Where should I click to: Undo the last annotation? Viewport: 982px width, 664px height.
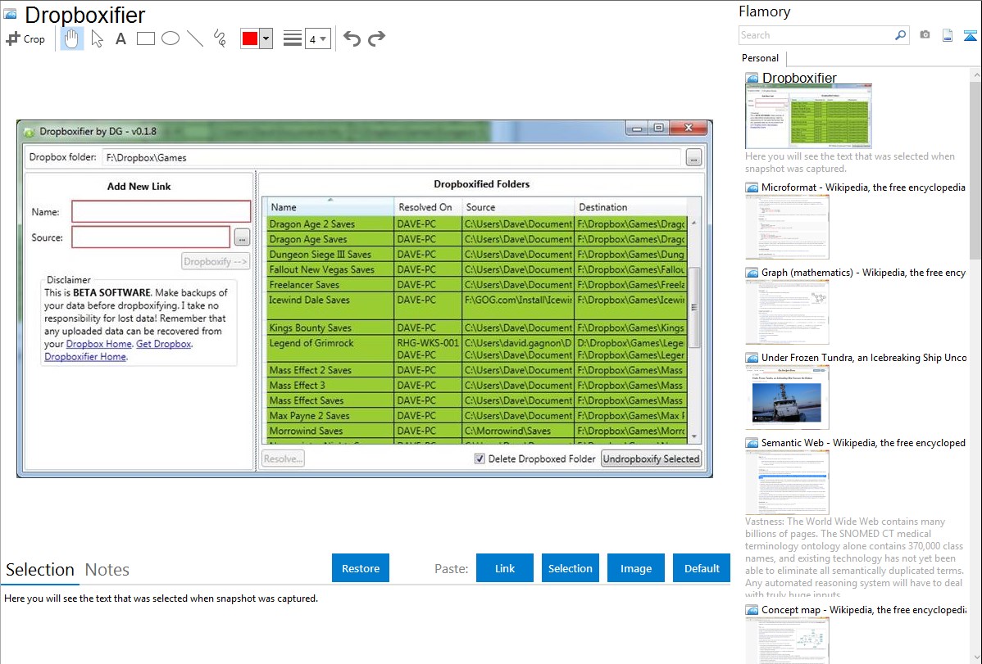(x=352, y=38)
